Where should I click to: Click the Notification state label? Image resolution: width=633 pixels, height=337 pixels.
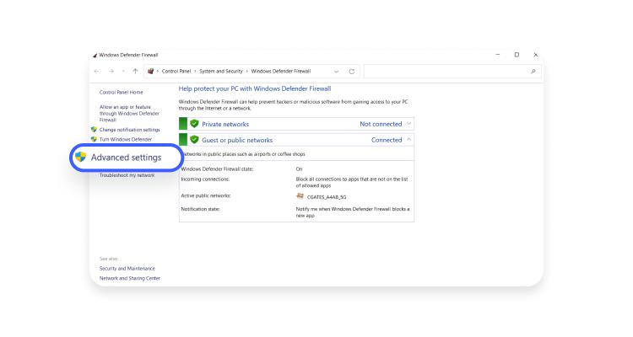(x=200, y=209)
